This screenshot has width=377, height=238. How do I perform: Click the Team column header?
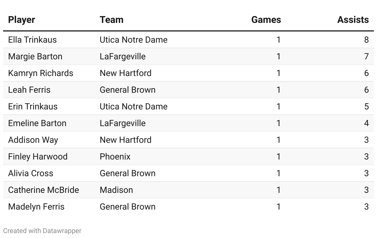pos(112,20)
